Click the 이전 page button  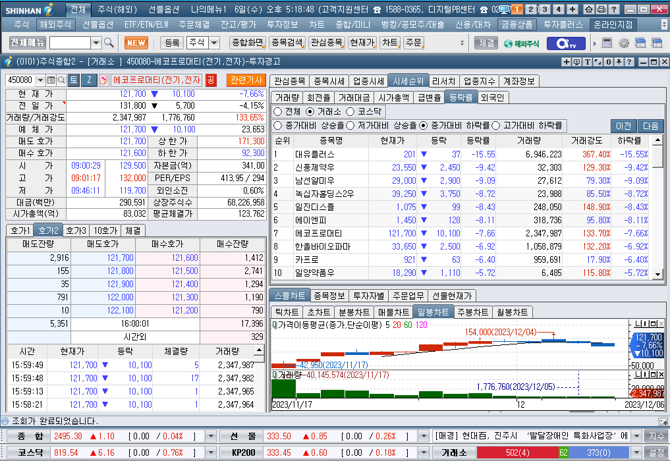[x=623, y=126]
